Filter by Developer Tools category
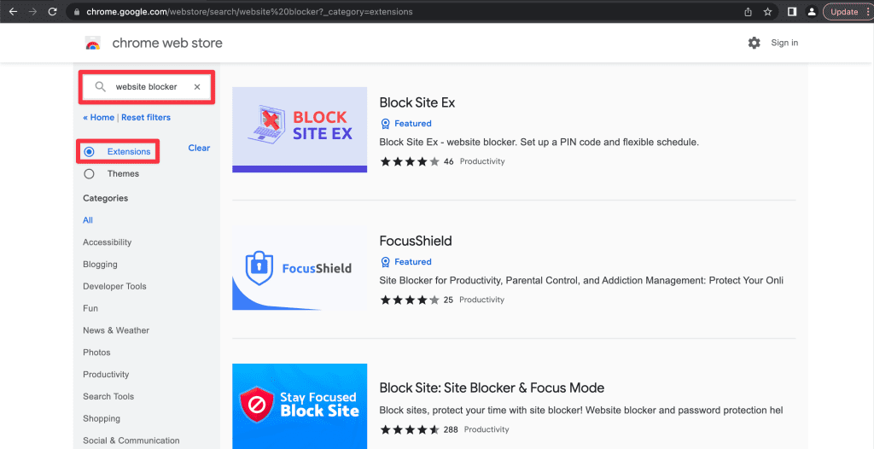Viewport: 874px width, 449px height. point(114,287)
